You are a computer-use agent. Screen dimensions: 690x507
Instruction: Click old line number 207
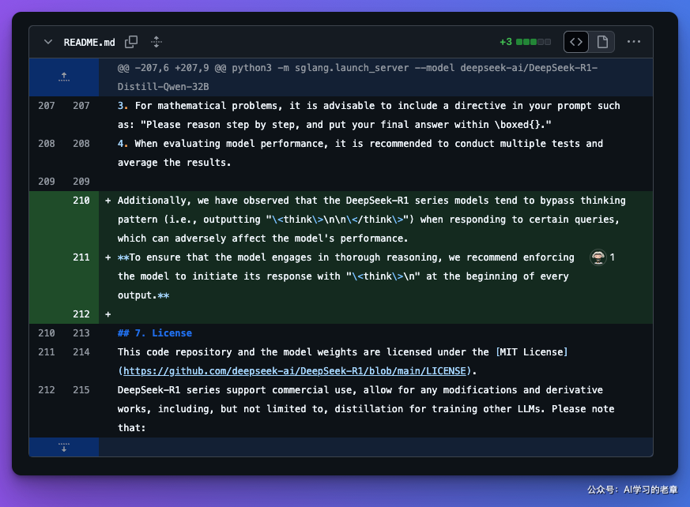(46, 106)
